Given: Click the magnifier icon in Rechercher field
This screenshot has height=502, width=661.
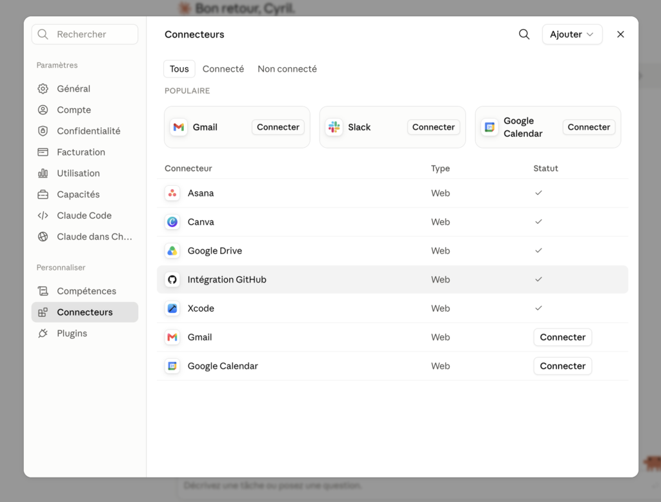Looking at the screenshot, I should click(x=43, y=34).
